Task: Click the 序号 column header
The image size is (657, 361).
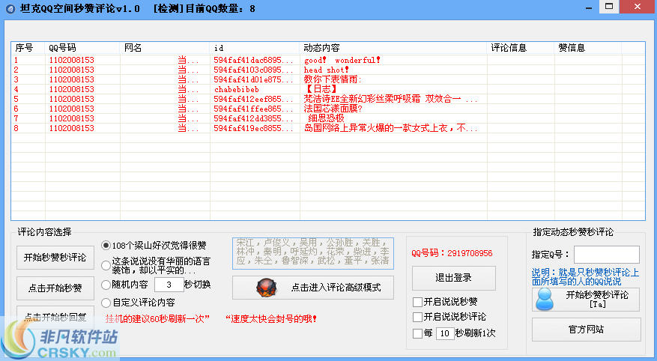Action: (28, 48)
